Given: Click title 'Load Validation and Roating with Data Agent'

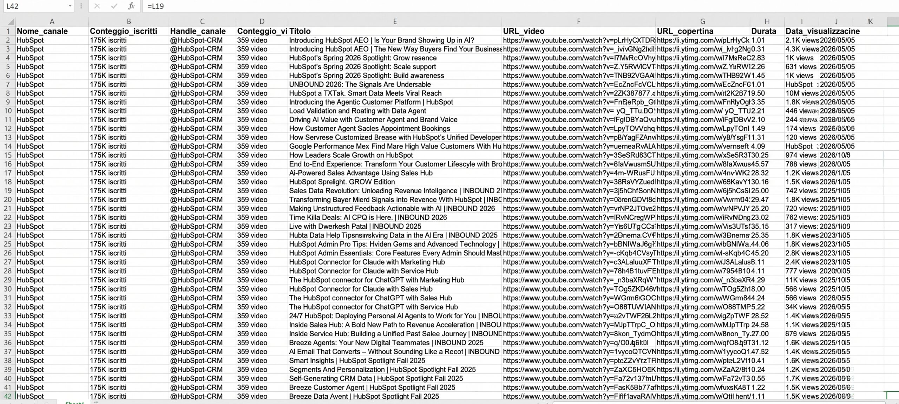Looking at the screenshot, I should point(357,111).
